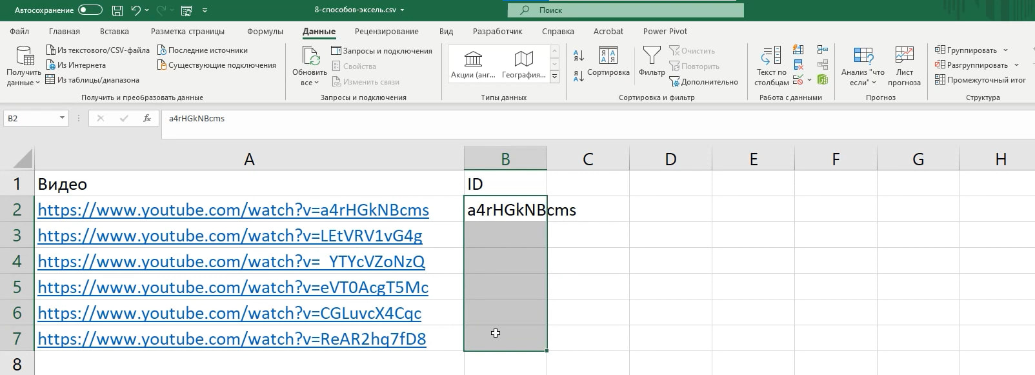Click the Save icon in the title bar

117,10
